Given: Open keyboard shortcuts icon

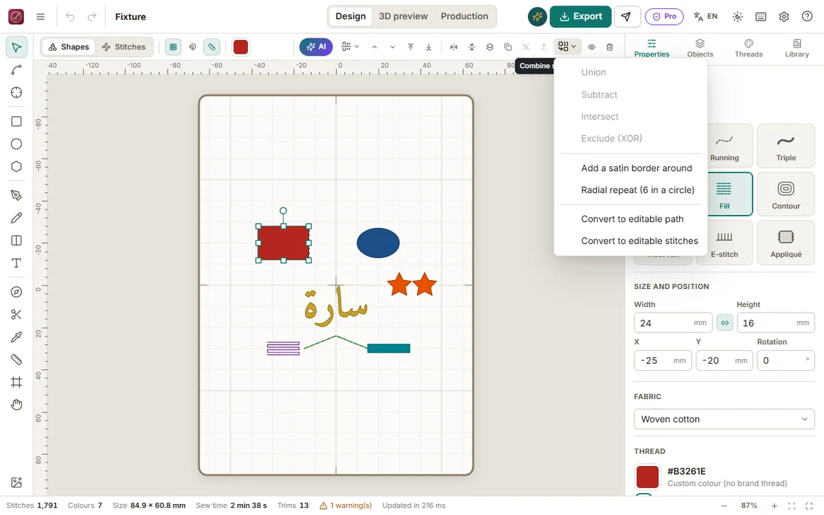Looking at the screenshot, I should pos(761,16).
